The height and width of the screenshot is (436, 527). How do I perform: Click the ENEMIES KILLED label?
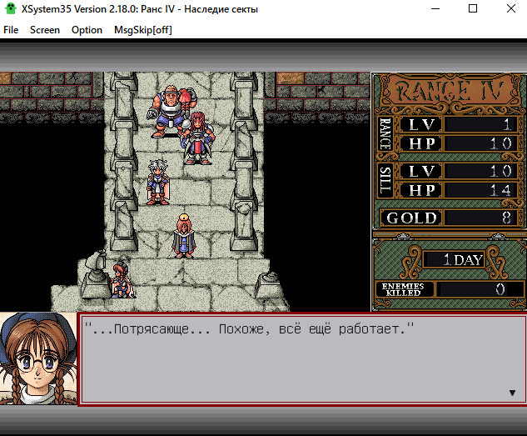click(x=403, y=289)
